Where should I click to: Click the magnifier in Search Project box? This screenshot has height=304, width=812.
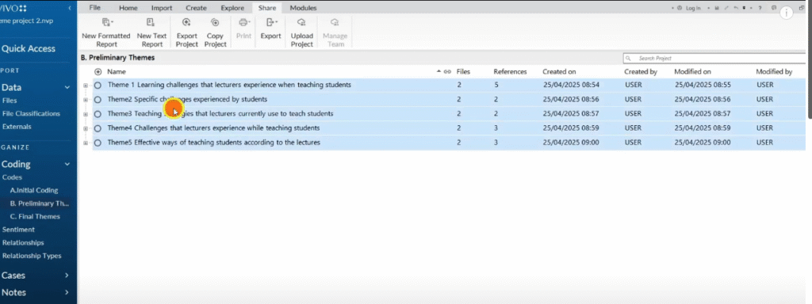629,59
